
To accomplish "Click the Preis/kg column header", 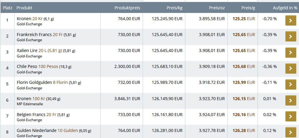I will coord(174,8).
